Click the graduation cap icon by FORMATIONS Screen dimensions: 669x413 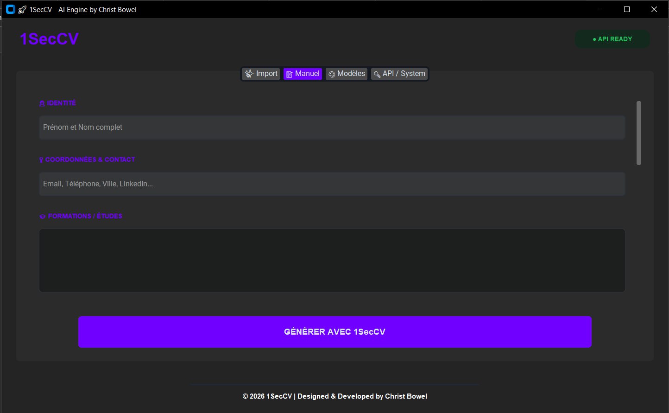[x=43, y=216]
